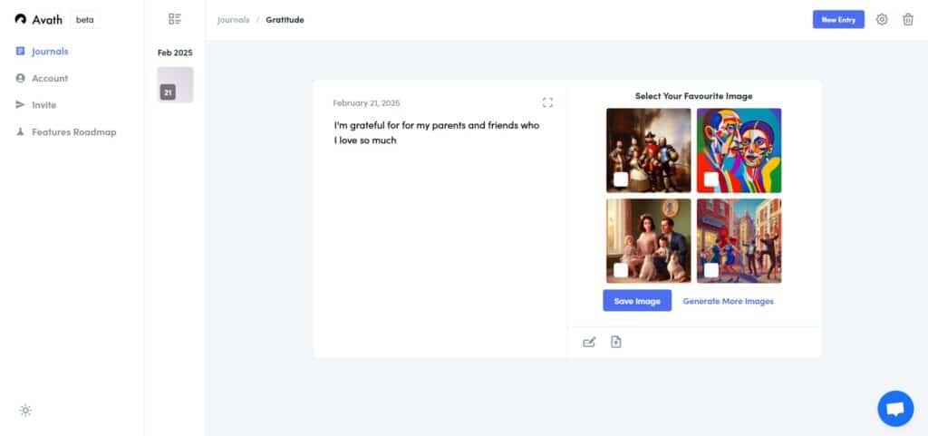Toggle light/dark theme sun icon
The image size is (928, 436).
(25, 411)
